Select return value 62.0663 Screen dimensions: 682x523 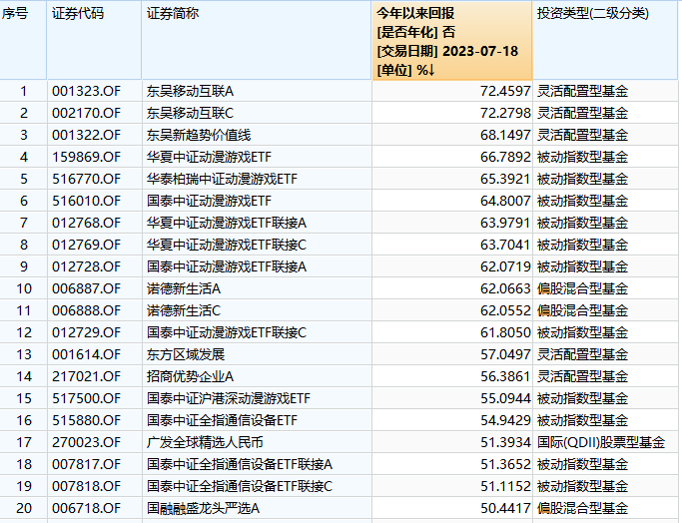[x=505, y=288]
